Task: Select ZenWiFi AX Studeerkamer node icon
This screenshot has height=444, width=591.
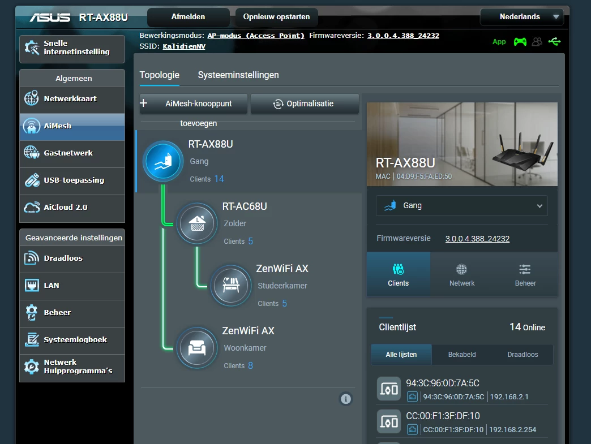Action: [230, 286]
